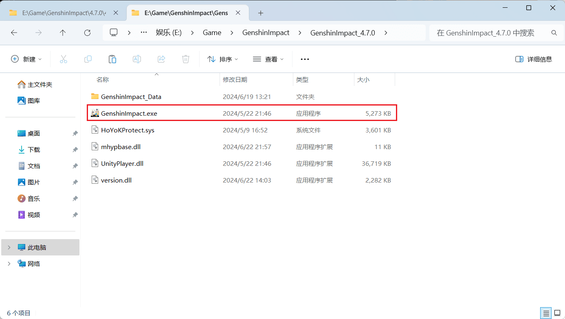This screenshot has height=319, width=565.
Task: Click the Delete trash can icon
Action: pyautogui.click(x=186, y=59)
